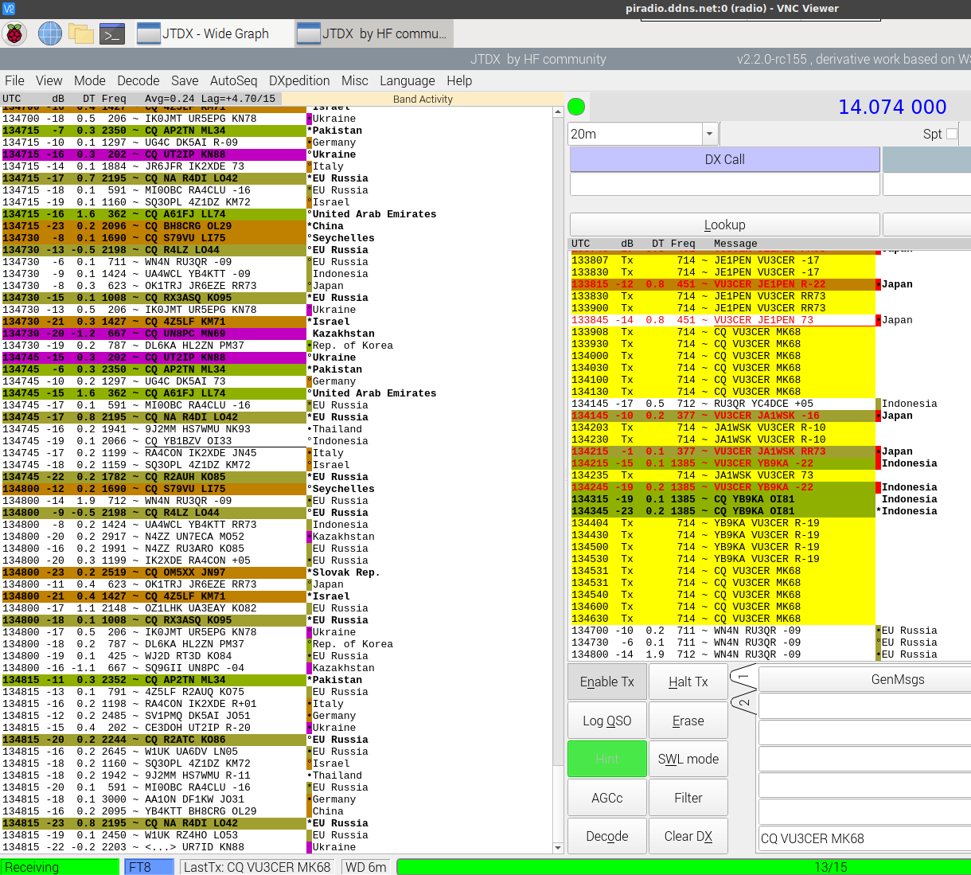Viewport: 971px width, 875px height.
Task: Open the Help menu
Action: coord(459,80)
